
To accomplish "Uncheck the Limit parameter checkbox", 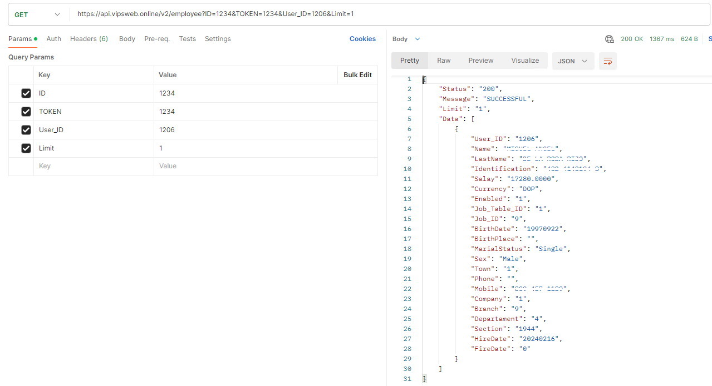I will tap(26, 148).
